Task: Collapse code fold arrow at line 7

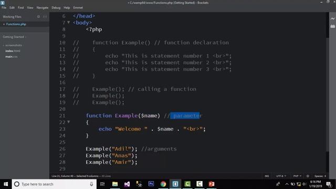Action: 69,22
